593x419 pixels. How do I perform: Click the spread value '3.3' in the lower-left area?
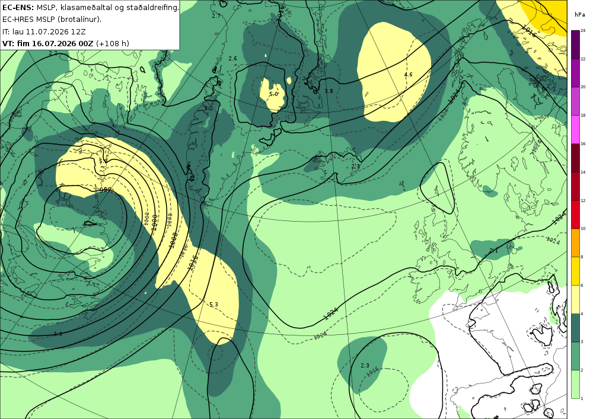click(x=58, y=334)
